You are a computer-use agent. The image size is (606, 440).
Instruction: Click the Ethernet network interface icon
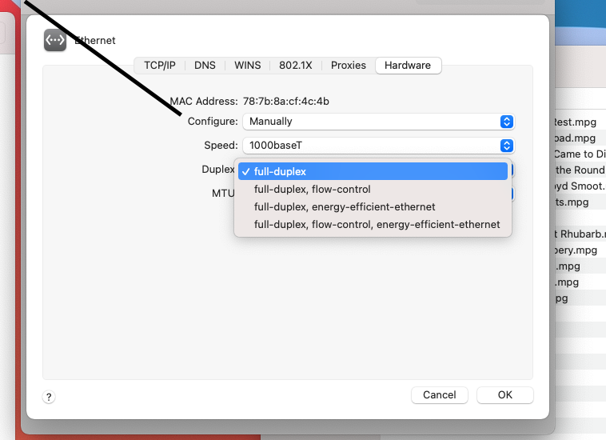[55, 40]
